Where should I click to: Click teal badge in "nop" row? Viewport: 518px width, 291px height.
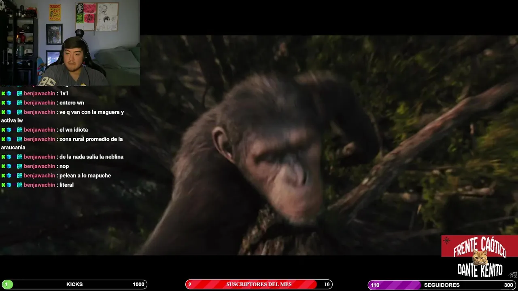pos(19,166)
